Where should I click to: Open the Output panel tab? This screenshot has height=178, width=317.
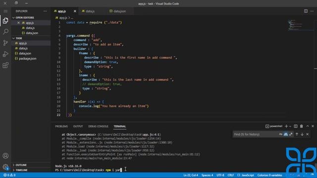78,127
